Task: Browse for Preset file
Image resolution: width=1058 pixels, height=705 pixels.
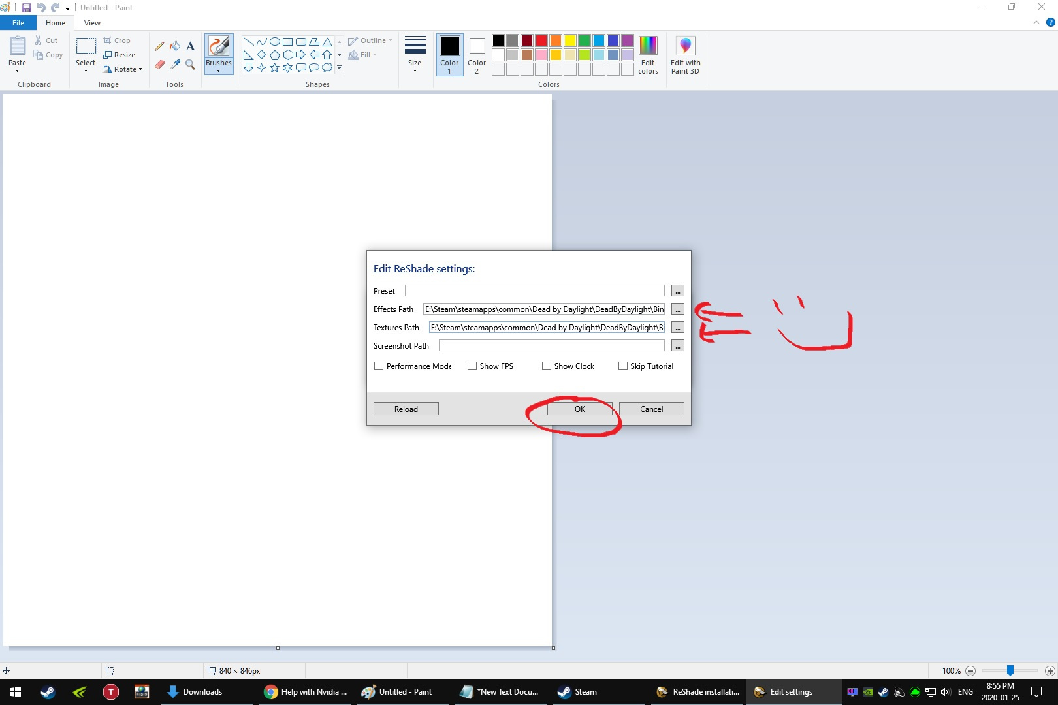Action: 678,290
